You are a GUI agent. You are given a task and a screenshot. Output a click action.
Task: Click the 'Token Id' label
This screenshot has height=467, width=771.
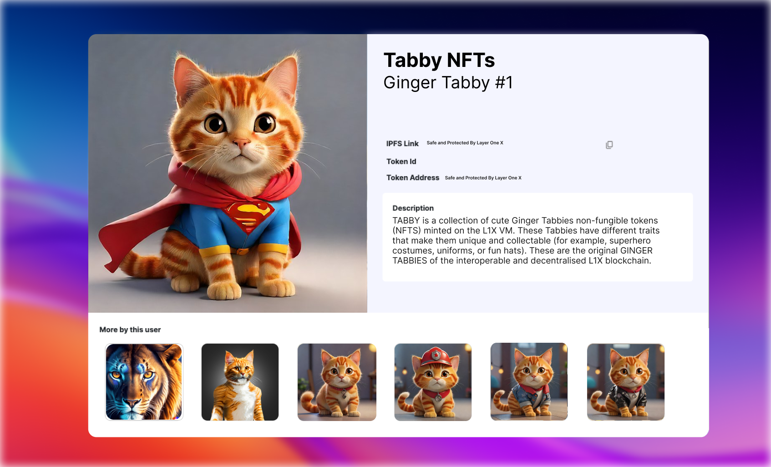(401, 162)
